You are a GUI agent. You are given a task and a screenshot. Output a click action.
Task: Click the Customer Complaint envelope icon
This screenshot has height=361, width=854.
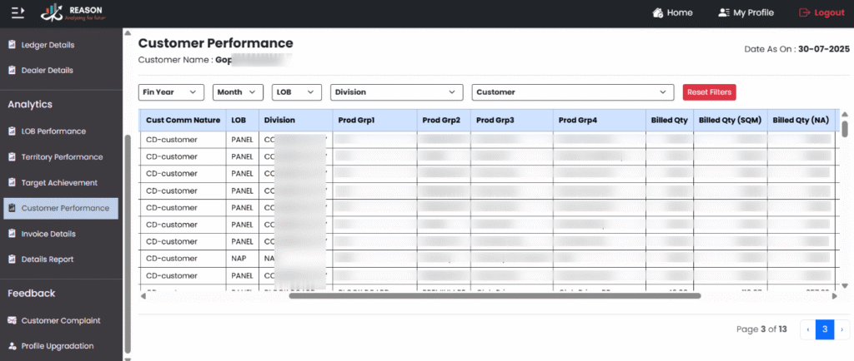[12, 320]
